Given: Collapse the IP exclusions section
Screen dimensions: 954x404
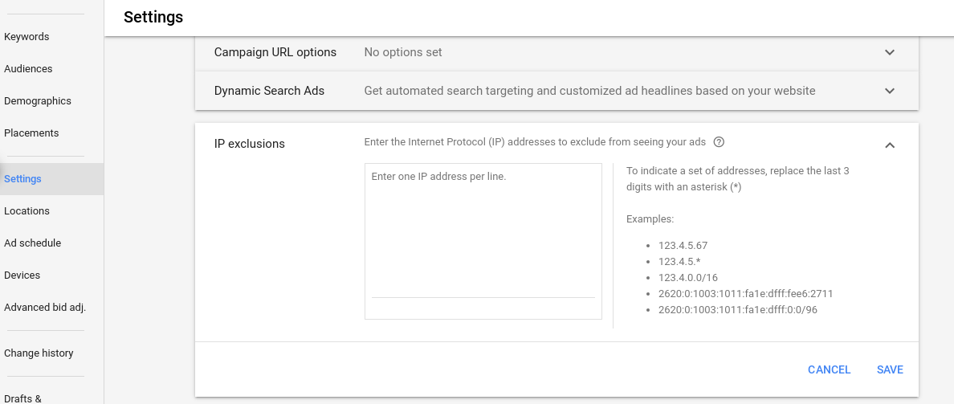Looking at the screenshot, I should click(x=889, y=145).
